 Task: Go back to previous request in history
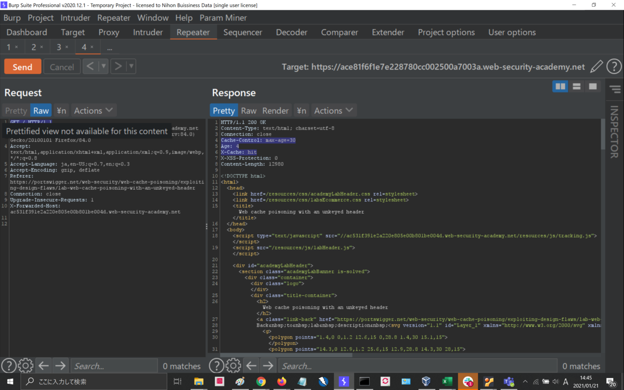90,66
